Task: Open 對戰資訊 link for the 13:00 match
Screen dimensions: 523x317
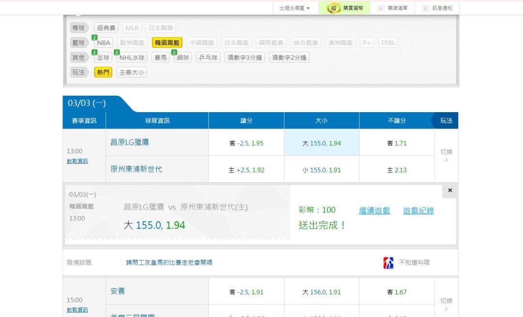Action: pos(77,161)
